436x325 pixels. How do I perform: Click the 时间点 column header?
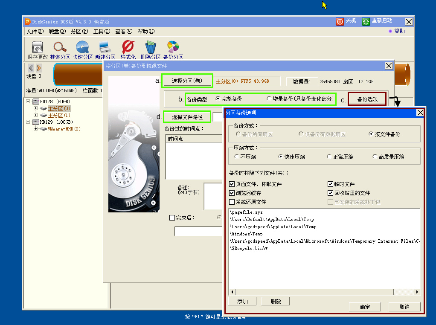(194, 139)
